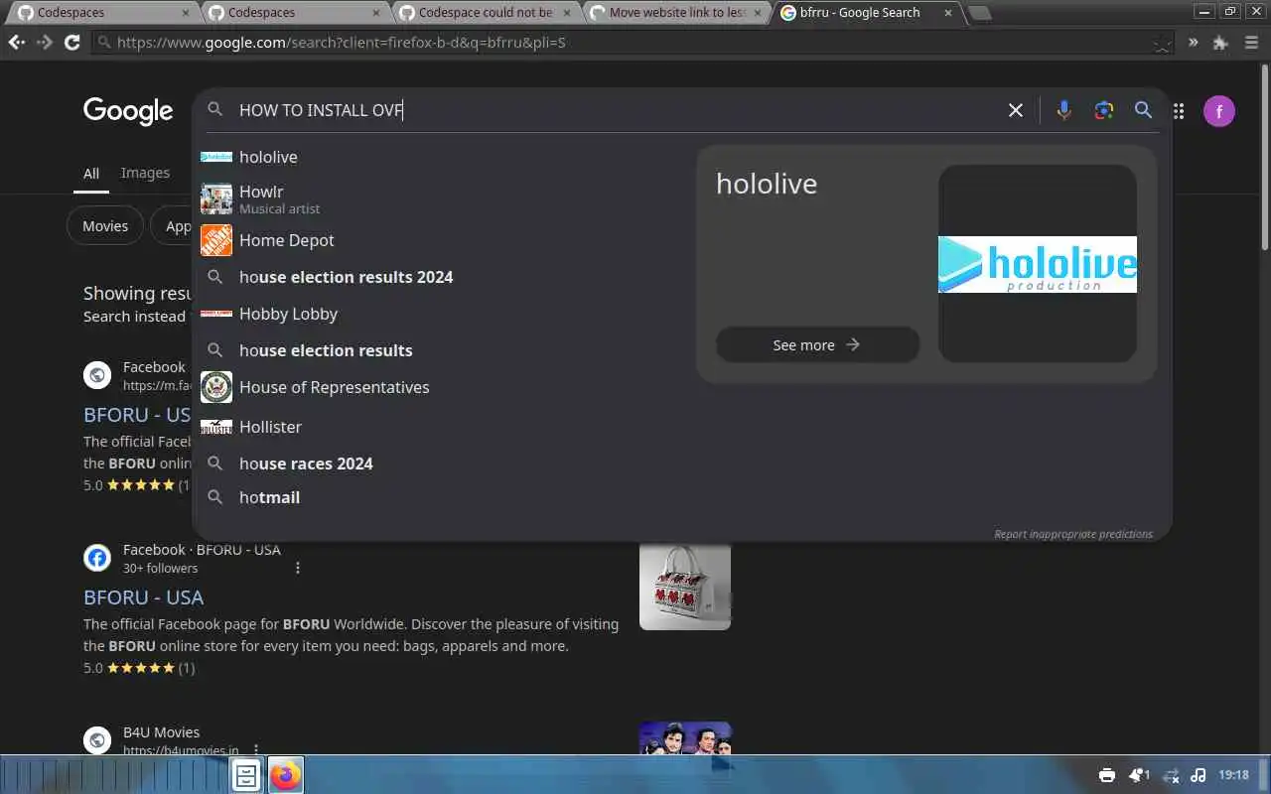This screenshot has height=794, width=1271.
Task: Switch to Images results tab
Action: [145, 173]
